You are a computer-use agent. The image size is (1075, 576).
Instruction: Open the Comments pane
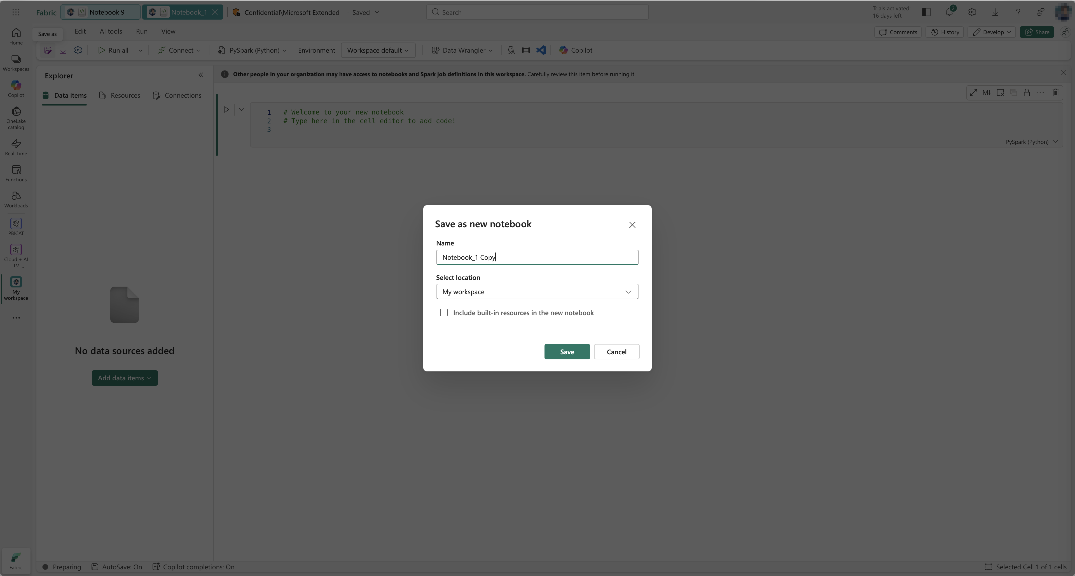click(x=898, y=32)
